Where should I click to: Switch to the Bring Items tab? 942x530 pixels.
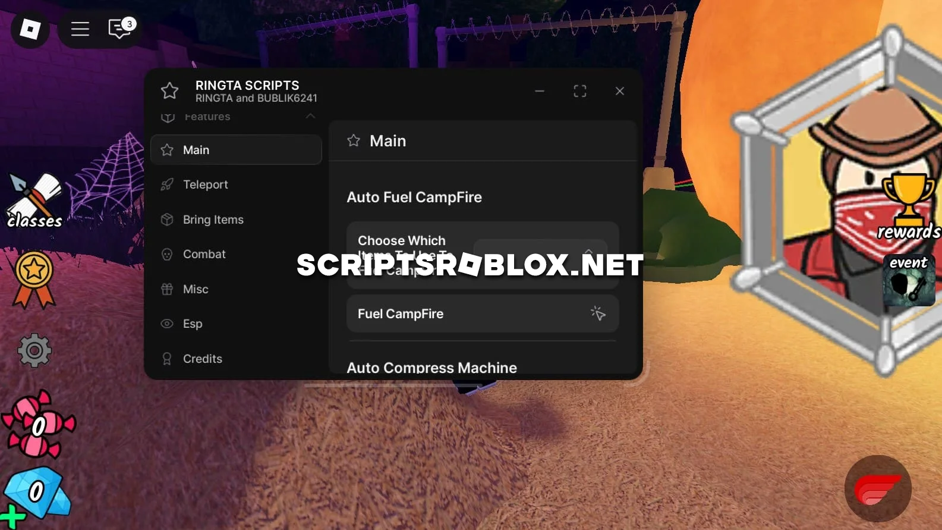213,219
